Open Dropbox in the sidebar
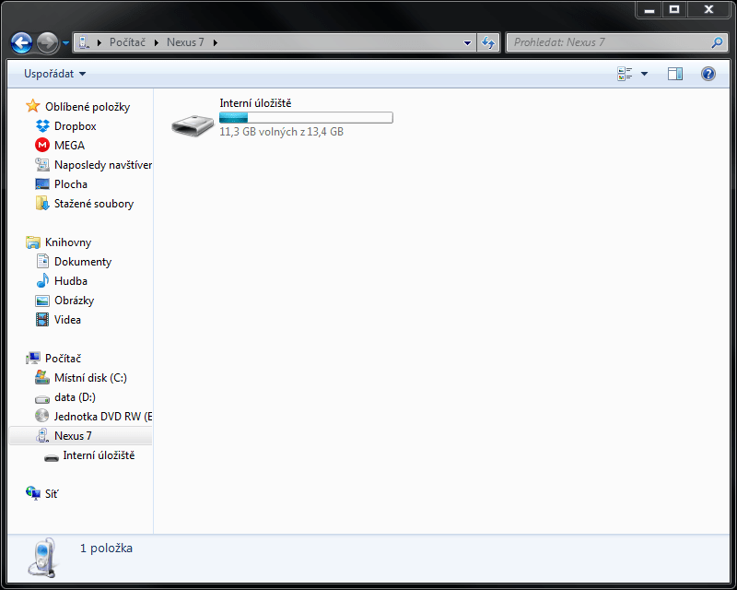The image size is (737, 590). pyautogui.click(x=76, y=126)
